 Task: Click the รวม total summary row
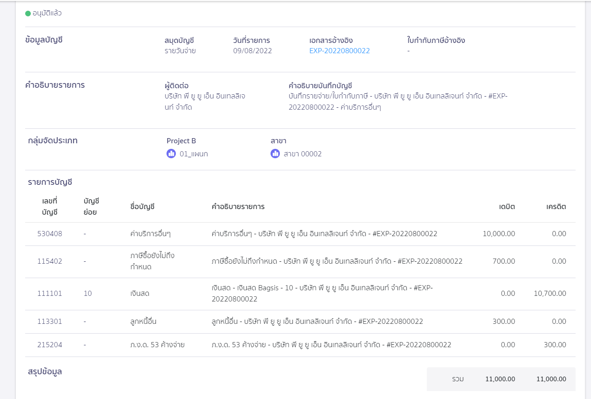[x=501, y=379]
